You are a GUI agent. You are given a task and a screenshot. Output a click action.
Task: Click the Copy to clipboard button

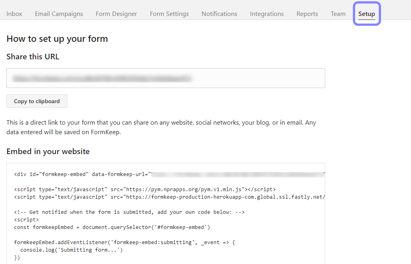click(37, 101)
